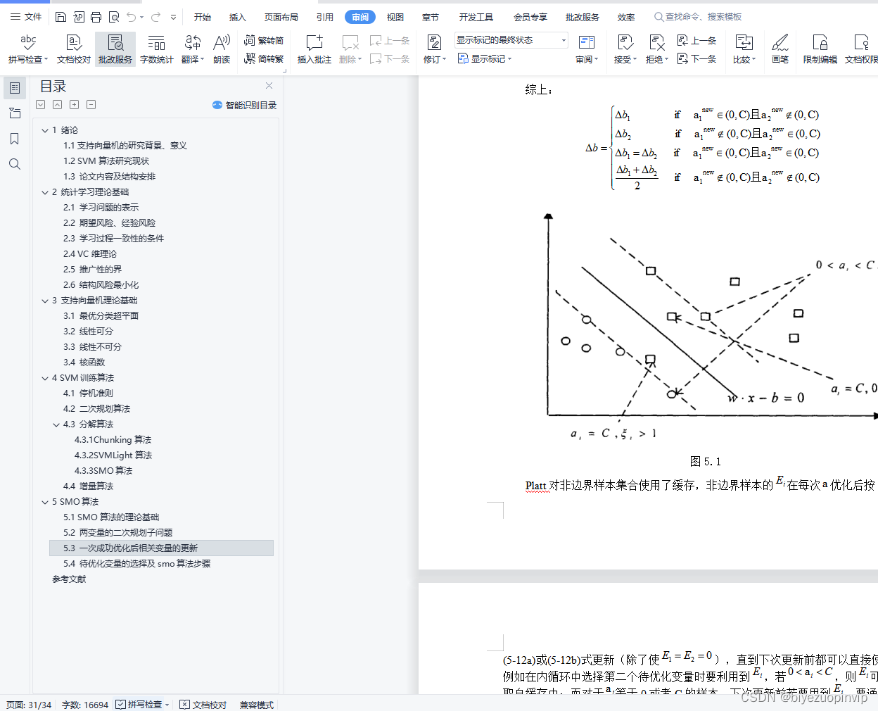
Task: Open the bookmark icon in left sidebar
Action: click(x=15, y=139)
